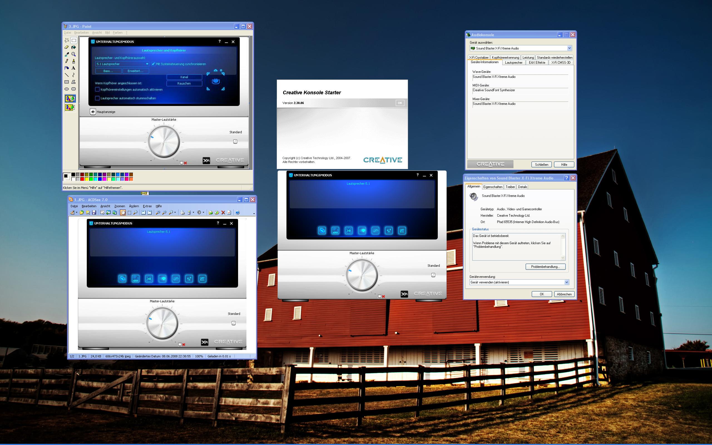712x445 pixels.
Task: Select the Fill With Color bucket in Paint
Action: pos(73,47)
